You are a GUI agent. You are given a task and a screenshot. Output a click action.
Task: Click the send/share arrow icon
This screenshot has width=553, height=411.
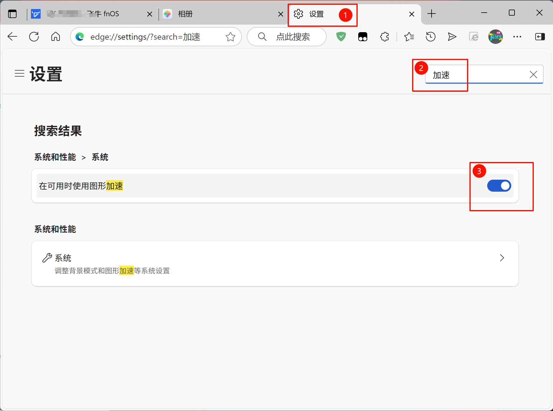point(452,37)
